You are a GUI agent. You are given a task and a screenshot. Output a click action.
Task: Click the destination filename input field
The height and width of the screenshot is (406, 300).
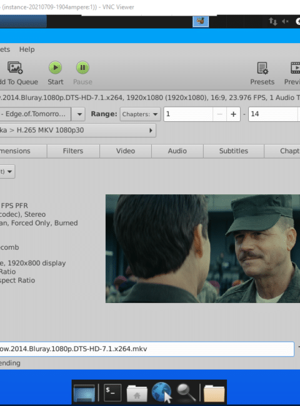147,349
